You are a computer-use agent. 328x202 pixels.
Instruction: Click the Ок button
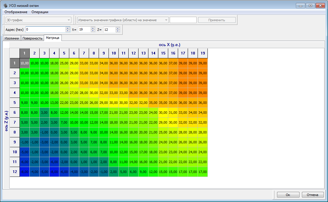(288, 195)
